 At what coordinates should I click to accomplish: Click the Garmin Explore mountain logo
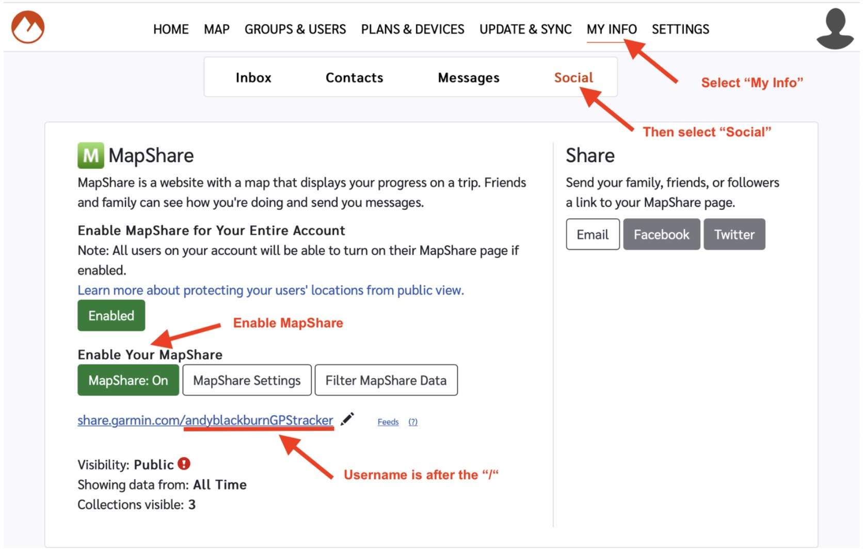28,27
